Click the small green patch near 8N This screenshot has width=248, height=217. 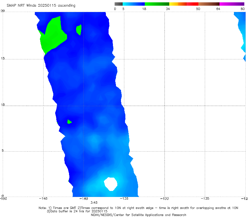[69, 122]
